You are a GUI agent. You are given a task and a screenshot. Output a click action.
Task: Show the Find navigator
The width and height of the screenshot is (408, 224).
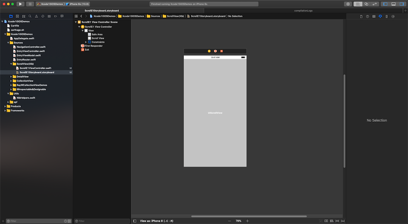[x=30, y=16]
